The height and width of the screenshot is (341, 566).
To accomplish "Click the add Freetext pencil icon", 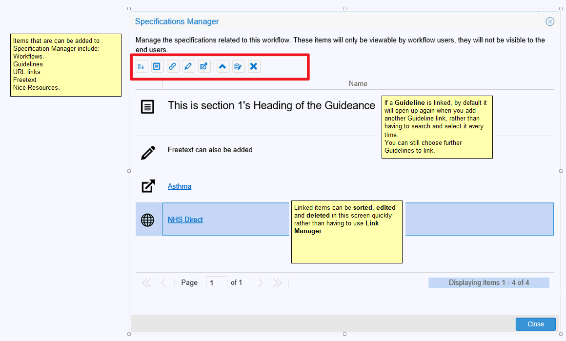I will tap(188, 66).
